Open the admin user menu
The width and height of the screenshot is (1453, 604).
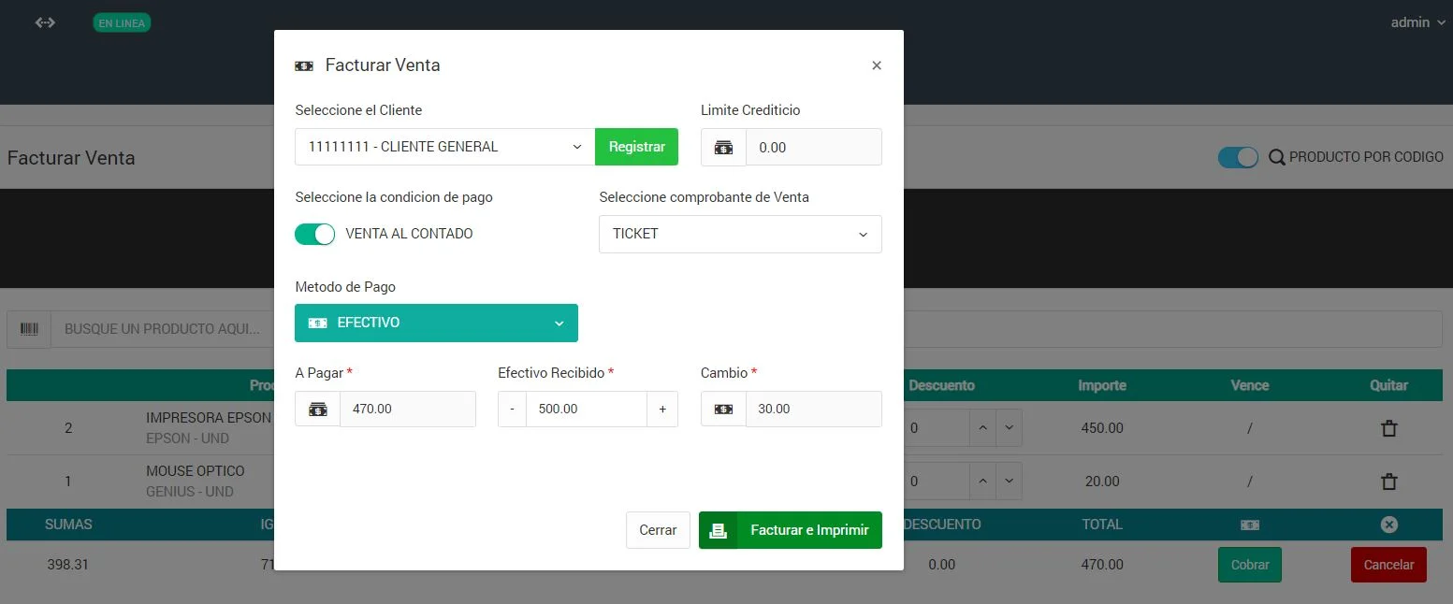tap(1417, 22)
